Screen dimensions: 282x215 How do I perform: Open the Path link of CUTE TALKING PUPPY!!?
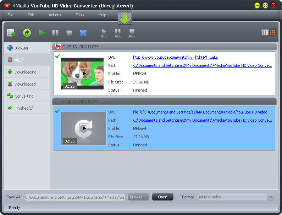(203, 65)
